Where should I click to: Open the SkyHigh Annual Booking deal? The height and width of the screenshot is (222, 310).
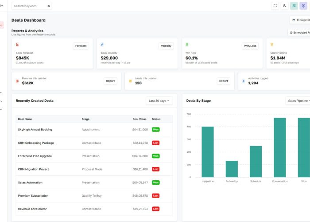click(35, 130)
